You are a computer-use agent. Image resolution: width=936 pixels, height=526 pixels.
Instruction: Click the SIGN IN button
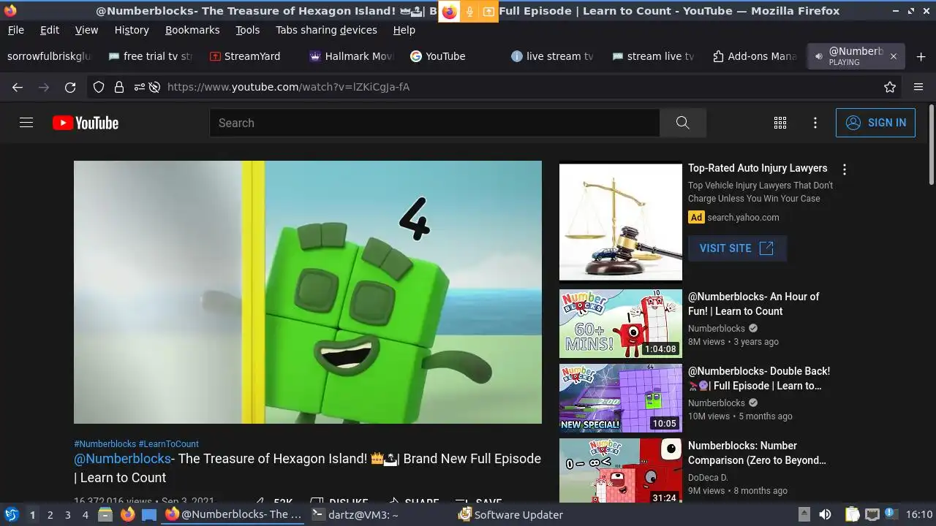click(x=875, y=123)
